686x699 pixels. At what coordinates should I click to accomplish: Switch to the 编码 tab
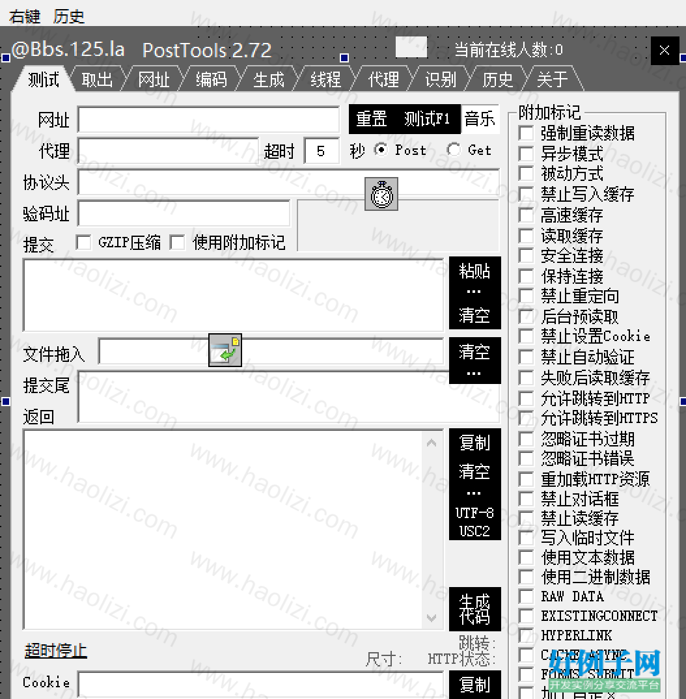coord(212,80)
